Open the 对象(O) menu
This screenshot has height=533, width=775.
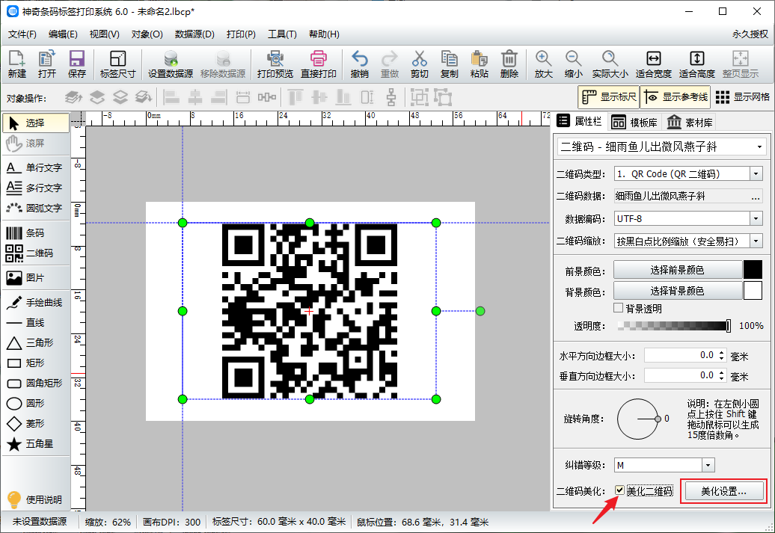(147, 34)
